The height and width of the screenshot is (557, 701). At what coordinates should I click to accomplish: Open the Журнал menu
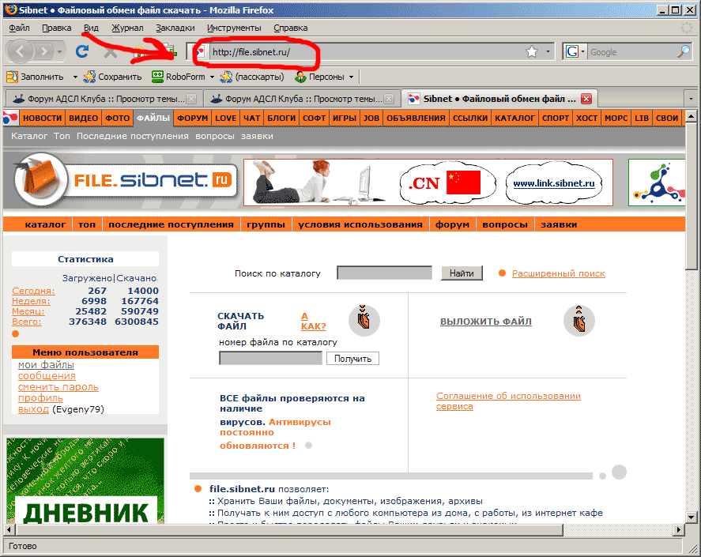click(x=127, y=28)
